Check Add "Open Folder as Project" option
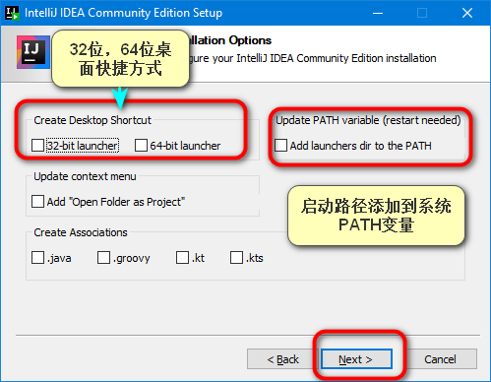The width and height of the screenshot is (491, 382). coord(37,202)
